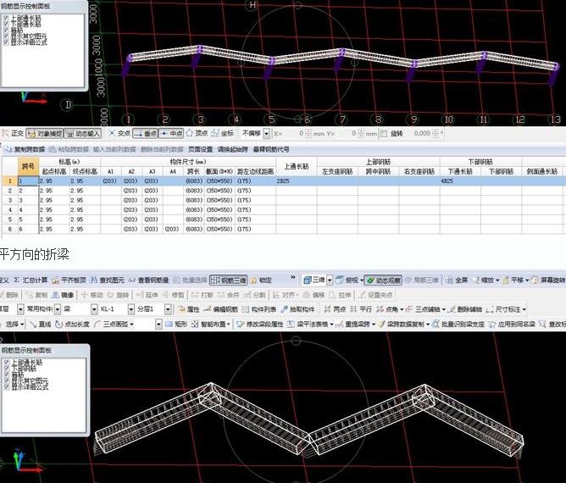Viewport: 566px width, 483px height.
Task: Open the 不偏移 offset dropdown
Action: (266, 134)
